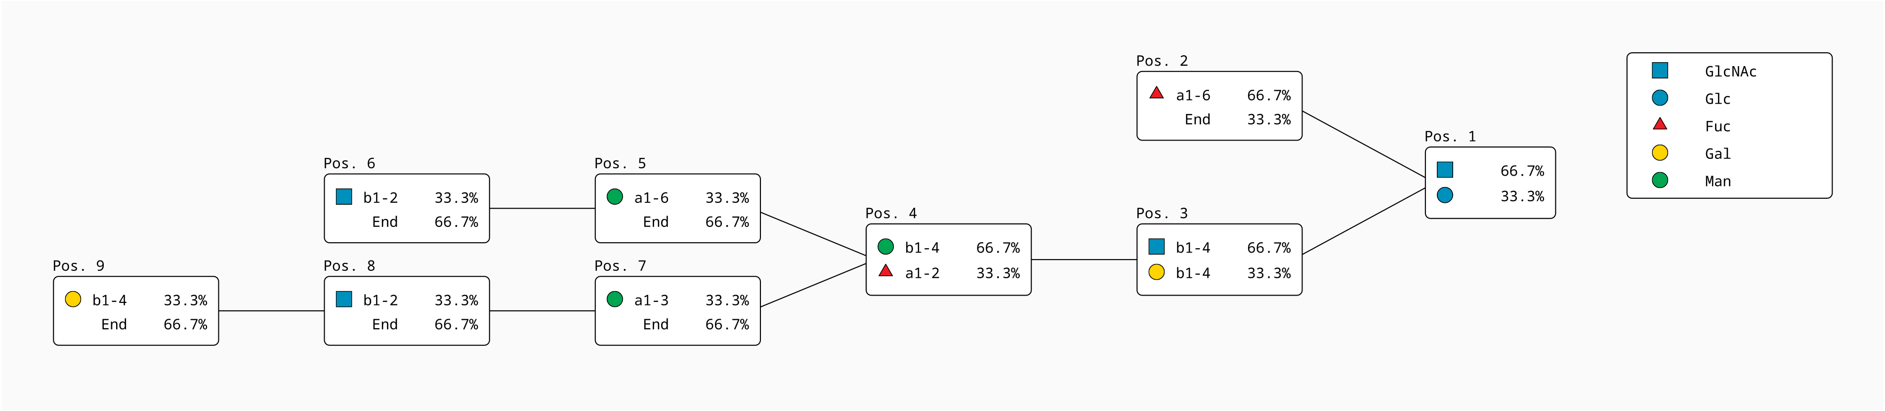Click the blue GlcNAc square in Pos. 6
Image resolution: width=1885 pixels, height=411 pixels.
point(344,197)
